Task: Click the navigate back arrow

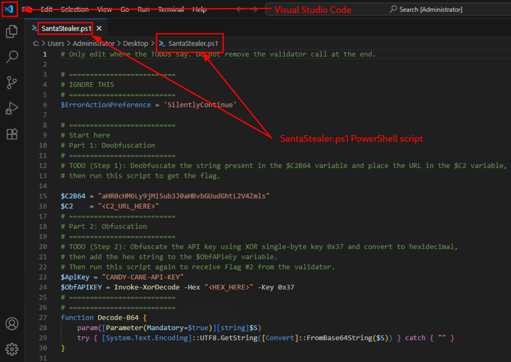Action: [238, 8]
